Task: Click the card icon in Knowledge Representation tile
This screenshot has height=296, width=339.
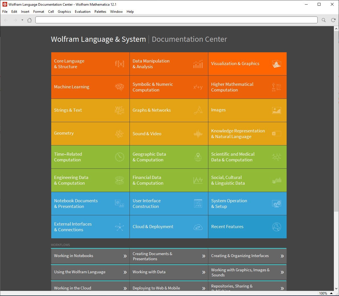Action: point(276,134)
